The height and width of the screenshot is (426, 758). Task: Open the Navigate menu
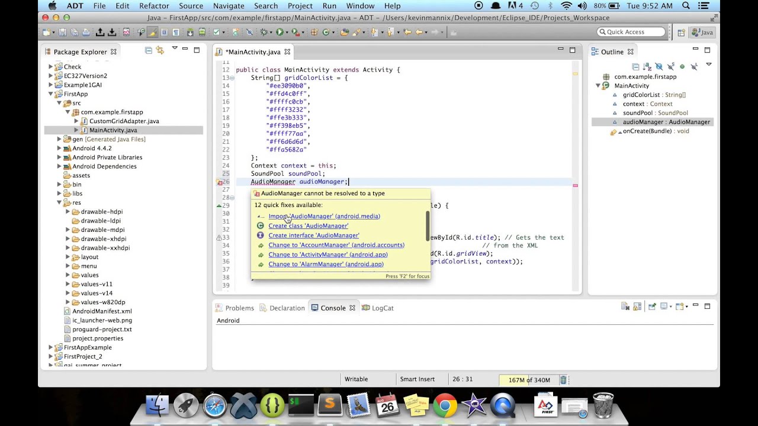click(x=229, y=6)
